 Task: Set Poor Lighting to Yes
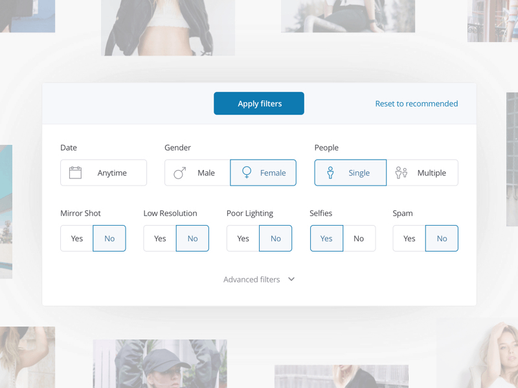click(x=243, y=239)
